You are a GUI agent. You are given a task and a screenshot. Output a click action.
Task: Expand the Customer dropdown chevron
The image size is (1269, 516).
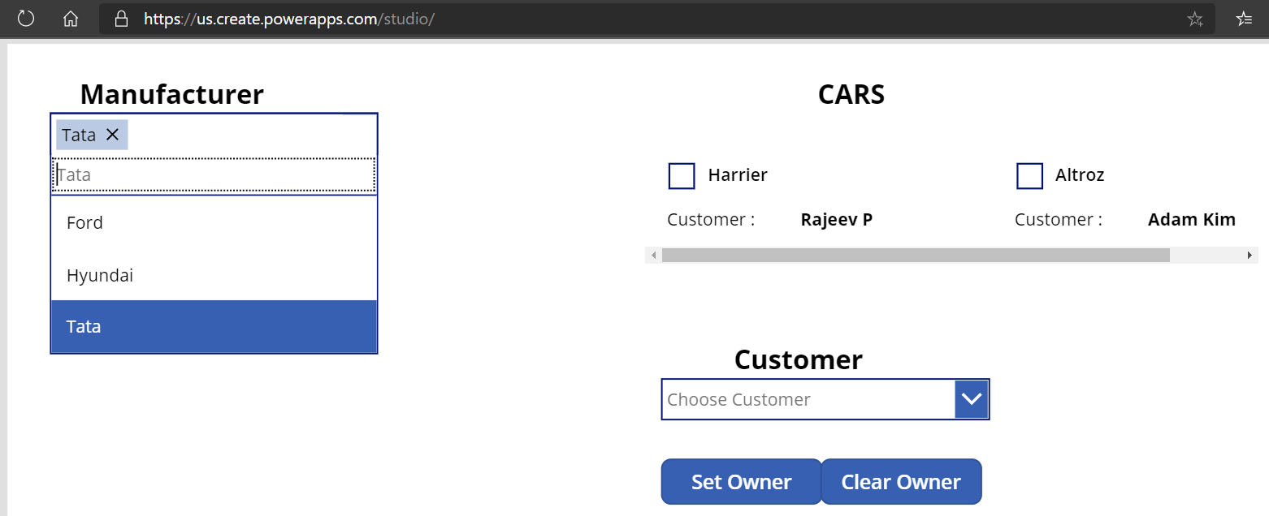click(972, 399)
